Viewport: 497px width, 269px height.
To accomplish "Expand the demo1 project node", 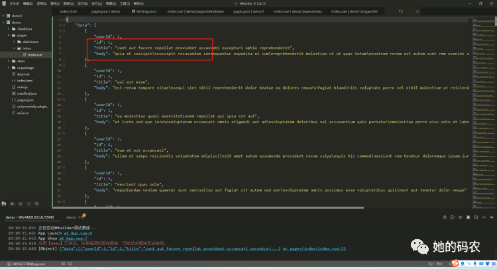I will [3, 15].
